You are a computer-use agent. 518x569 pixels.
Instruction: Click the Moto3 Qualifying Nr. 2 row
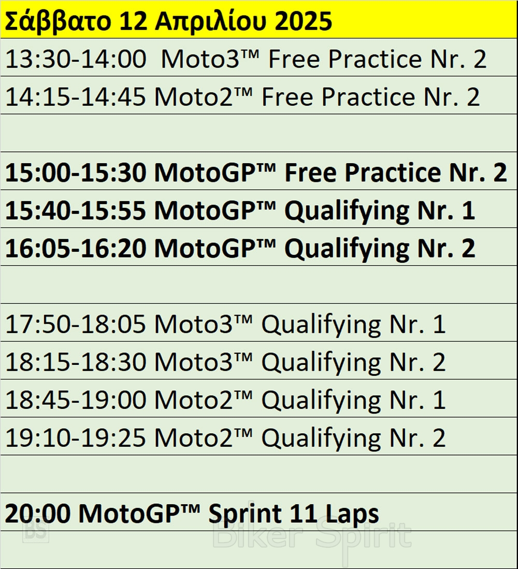(225, 363)
